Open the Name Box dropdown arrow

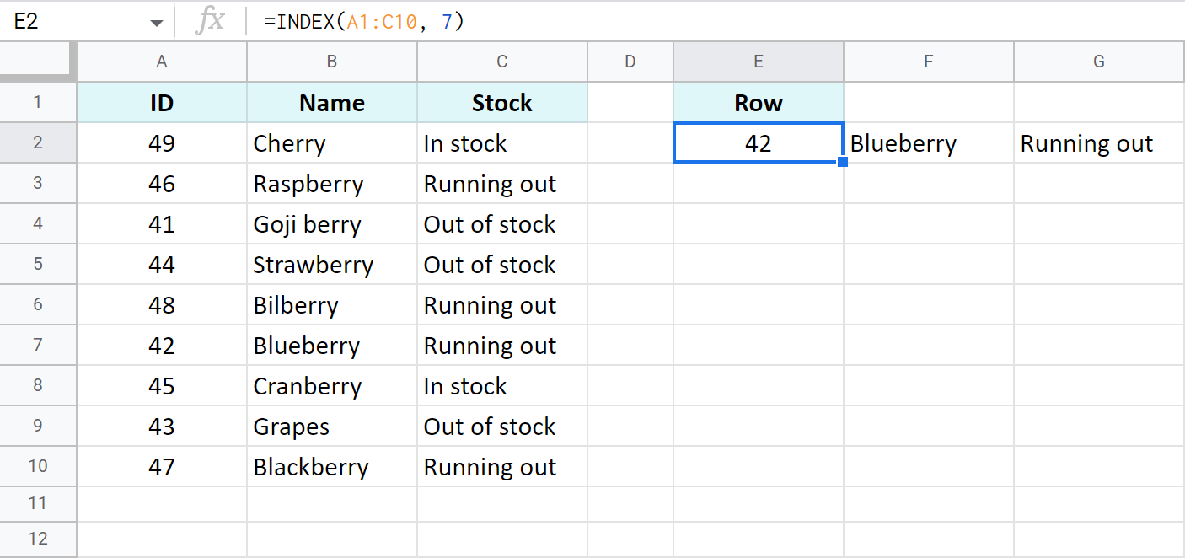coord(156,20)
